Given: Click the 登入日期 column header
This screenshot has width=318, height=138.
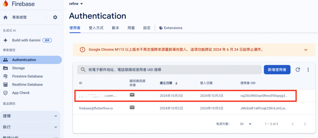Looking at the screenshot, I should coord(206,83).
